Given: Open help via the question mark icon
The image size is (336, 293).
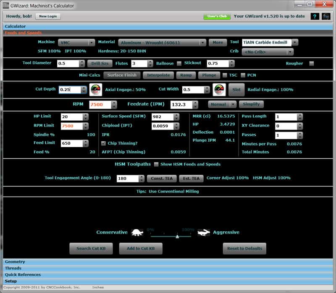Looking at the screenshot, I should (314, 16).
